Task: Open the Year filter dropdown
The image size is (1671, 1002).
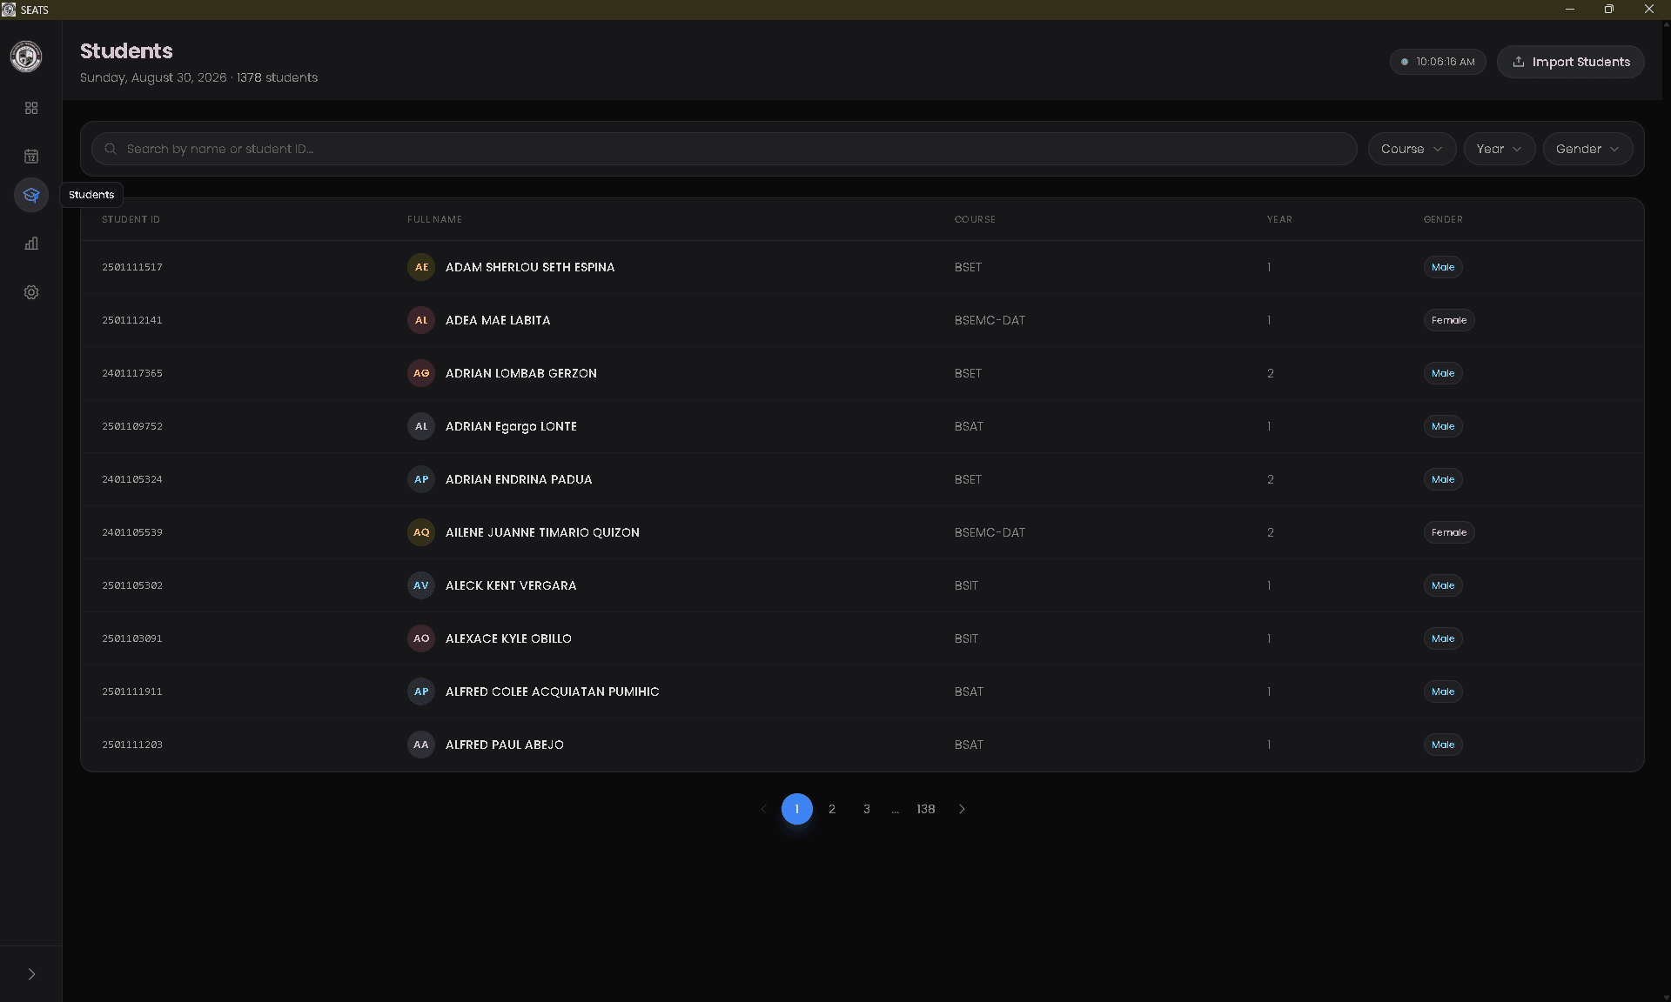Action: click(1499, 149)
